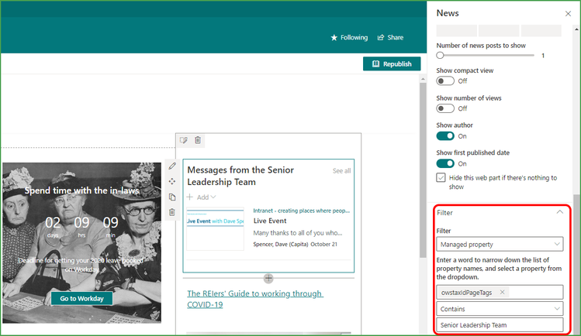This screenshot has height=336, width=581.
Task: Select the move web part icon
Action: (x=172, y=181)
